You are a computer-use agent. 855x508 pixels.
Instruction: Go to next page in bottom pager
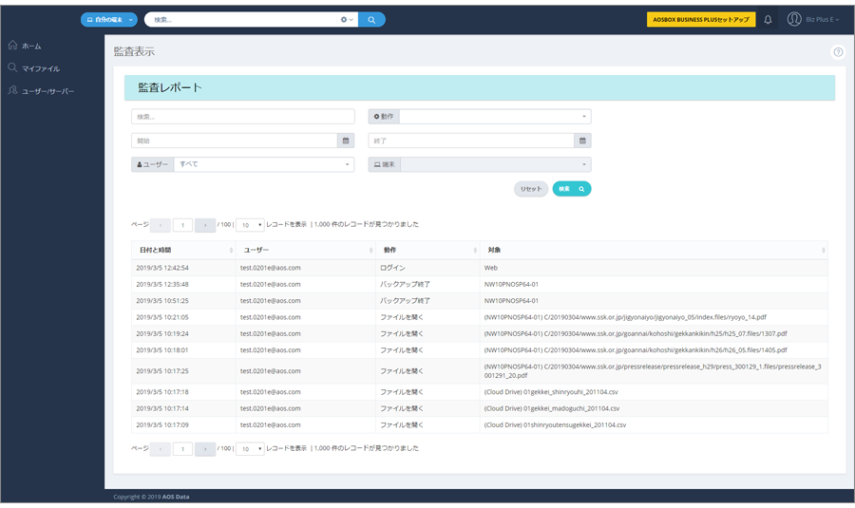(205, 448)
